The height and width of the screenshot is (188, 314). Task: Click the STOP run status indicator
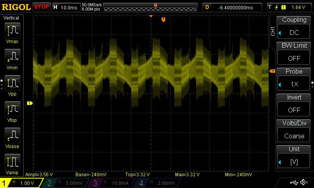coord(42,7)
